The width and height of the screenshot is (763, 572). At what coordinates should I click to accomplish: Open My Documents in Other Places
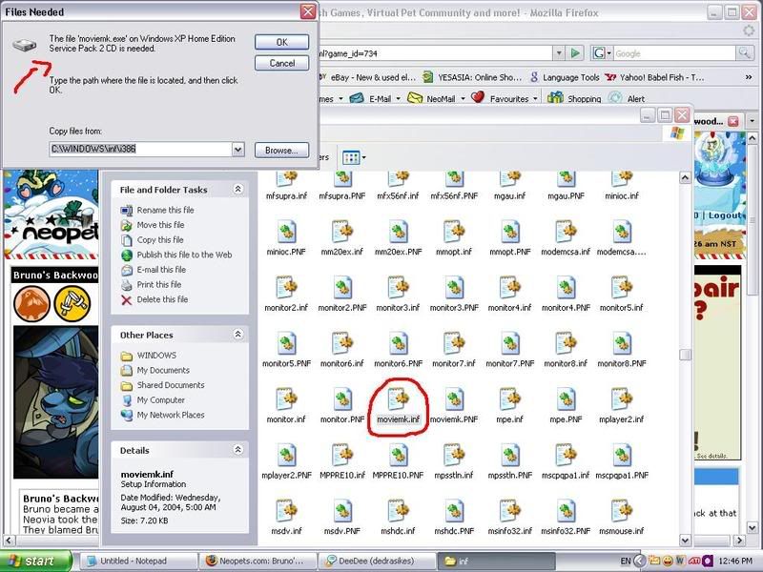[163, 370]
